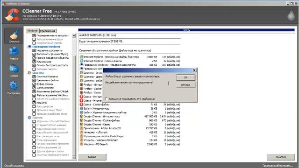The width and height of the screenshot is (299, 168).
Task: Click the Прочее category shield icon
Action: click(29, 118)
